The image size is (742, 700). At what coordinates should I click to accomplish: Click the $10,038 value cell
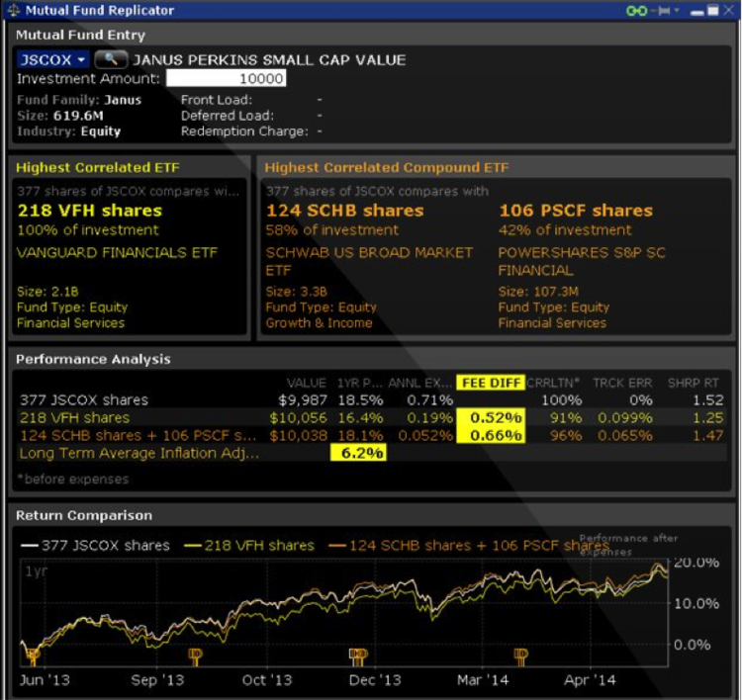298,435
